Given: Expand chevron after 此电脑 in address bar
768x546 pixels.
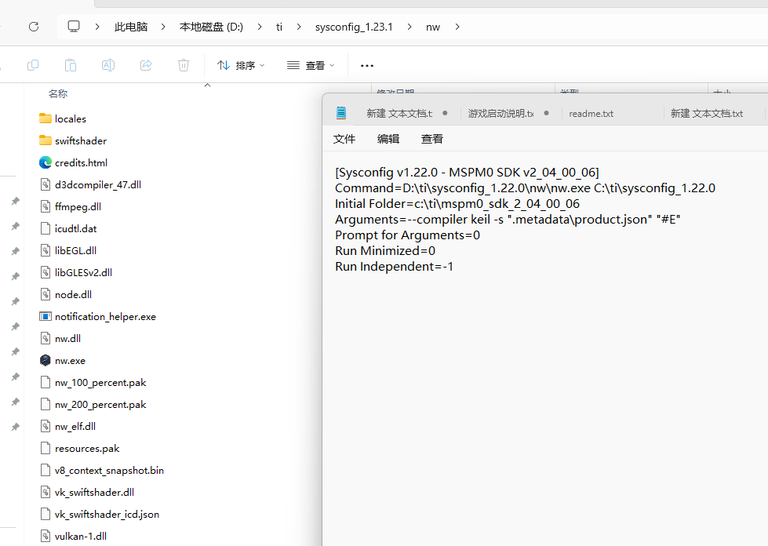Looking at the screenshot, I should (163, 27).
